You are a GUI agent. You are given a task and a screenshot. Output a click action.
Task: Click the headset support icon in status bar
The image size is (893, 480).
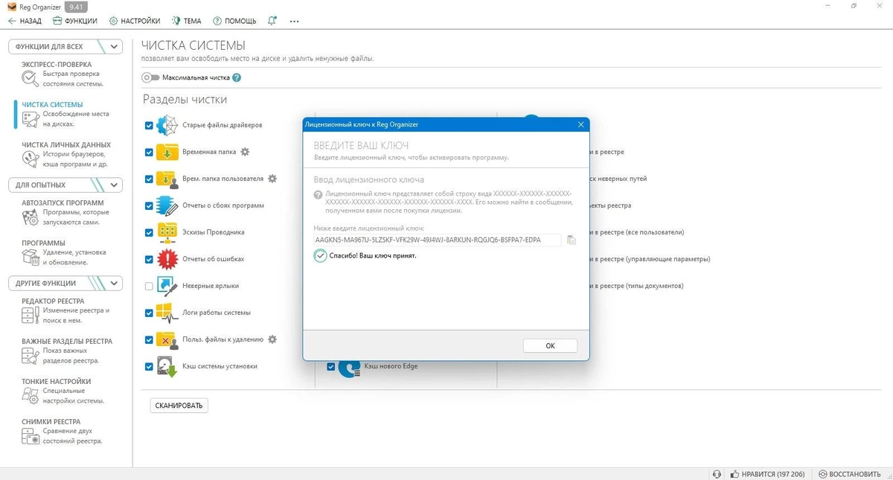(x=717, y=473)
